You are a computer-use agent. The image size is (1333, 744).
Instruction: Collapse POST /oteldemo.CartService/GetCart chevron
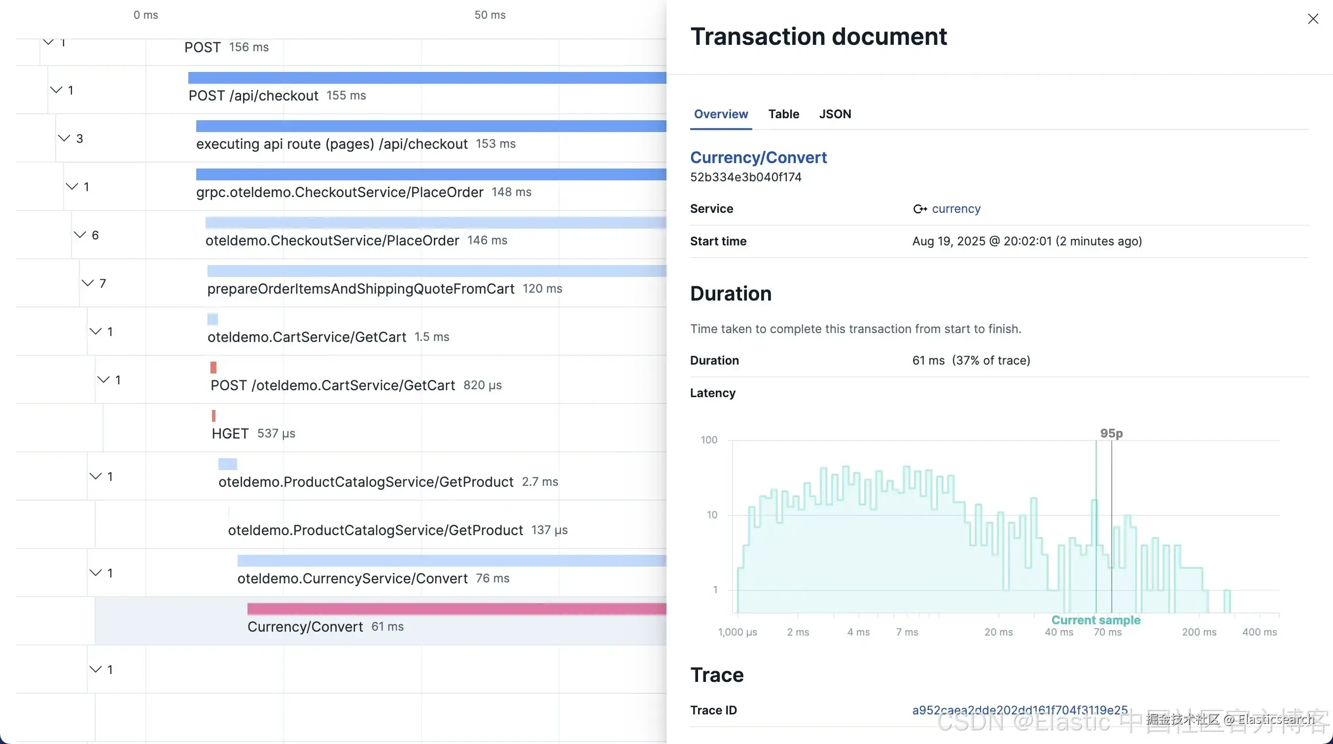click(x=104, y=379)
